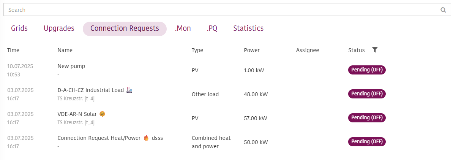The image size is (456, 160).
Task: Click the Power column header
Action: point(252,50)
